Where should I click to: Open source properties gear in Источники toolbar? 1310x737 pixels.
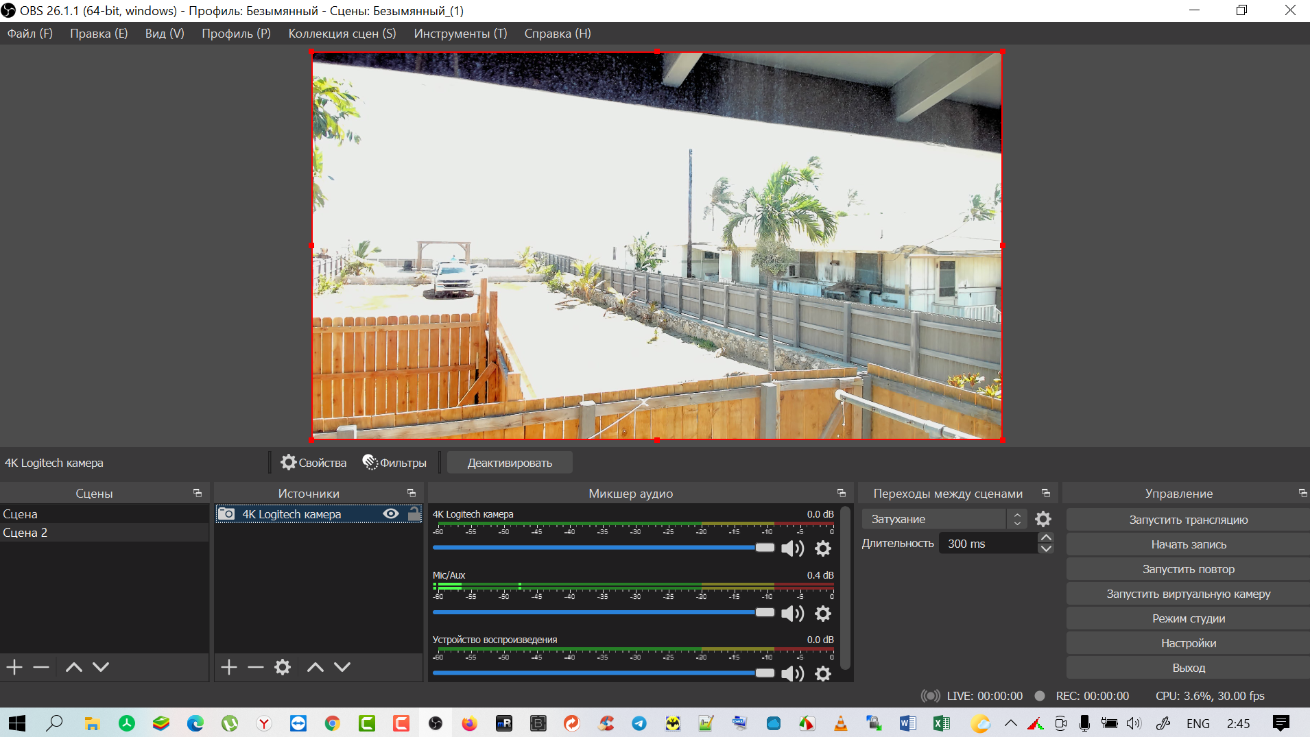pyautogui.click(x=283, y=667)
